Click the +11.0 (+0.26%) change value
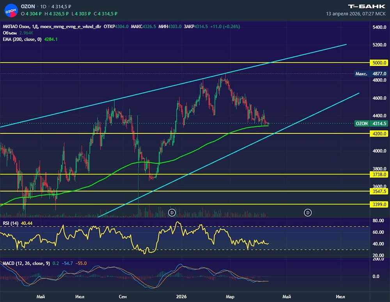The image size is (390, 302). (225, 27)
